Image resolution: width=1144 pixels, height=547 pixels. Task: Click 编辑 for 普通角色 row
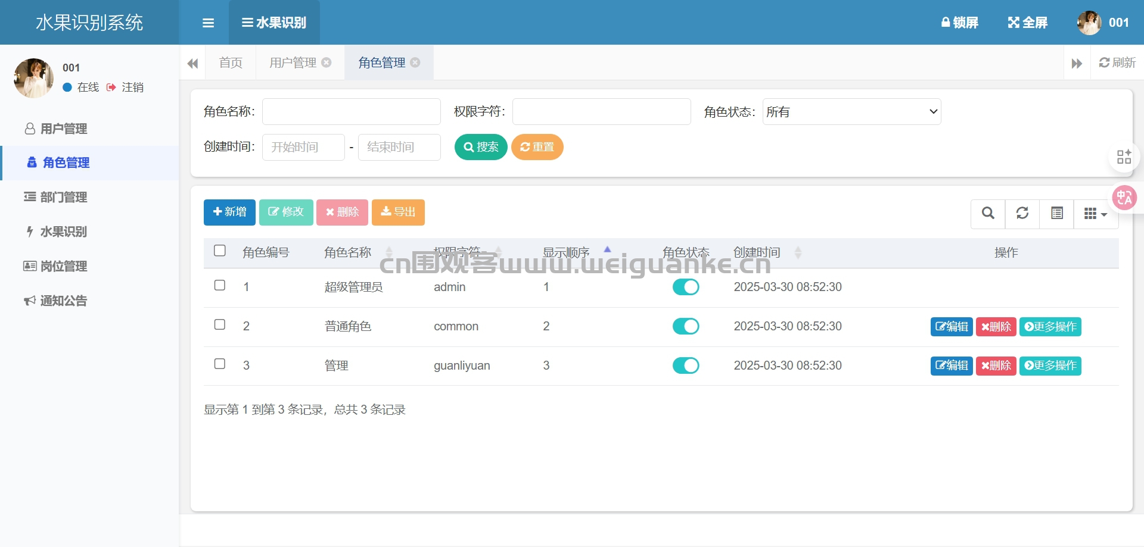(952, 327)
